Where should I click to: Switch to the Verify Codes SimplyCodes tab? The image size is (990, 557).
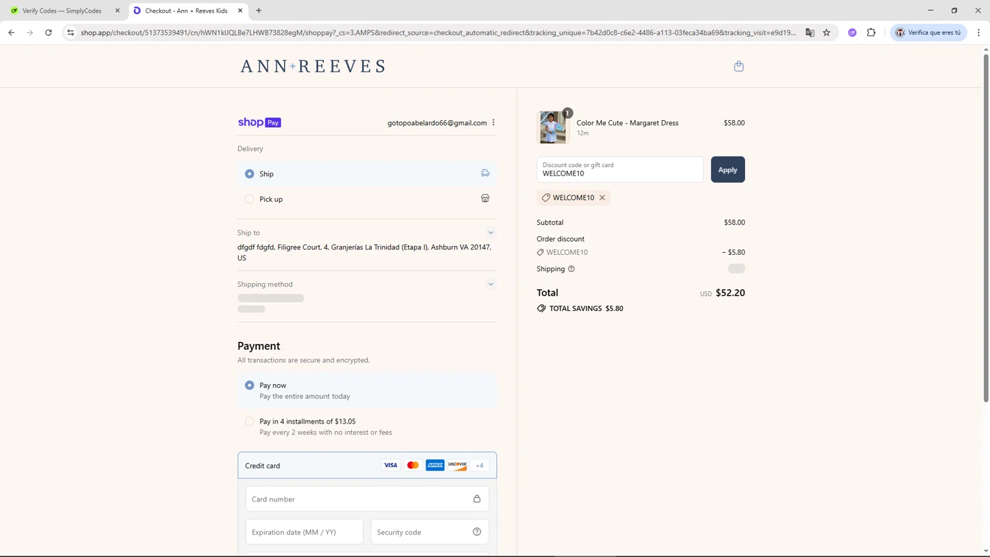(x=62, y=11)
